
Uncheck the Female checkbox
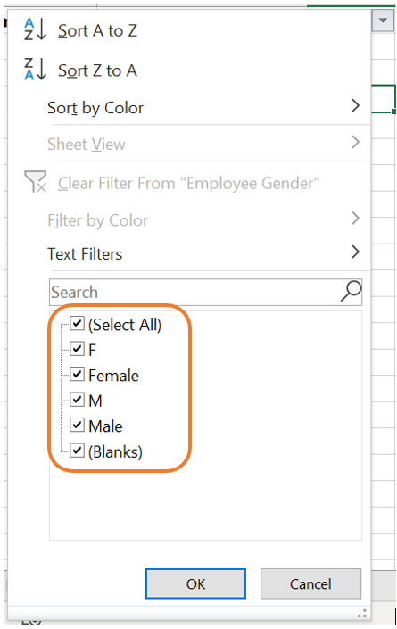pos(77,374)
